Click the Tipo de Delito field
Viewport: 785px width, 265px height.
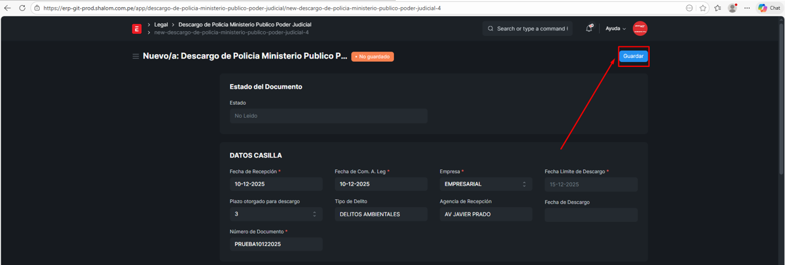coord(381,214)
